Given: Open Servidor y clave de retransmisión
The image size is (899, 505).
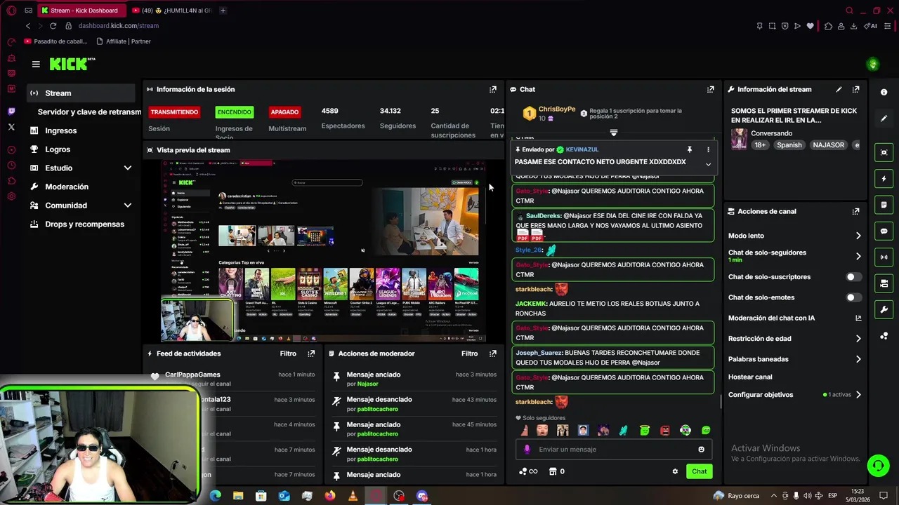Looking at the screenshot, I should (x=89, y=112).
